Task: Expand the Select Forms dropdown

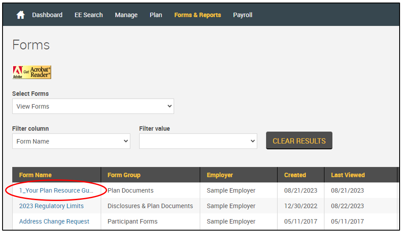Action: tap(93, 106)
